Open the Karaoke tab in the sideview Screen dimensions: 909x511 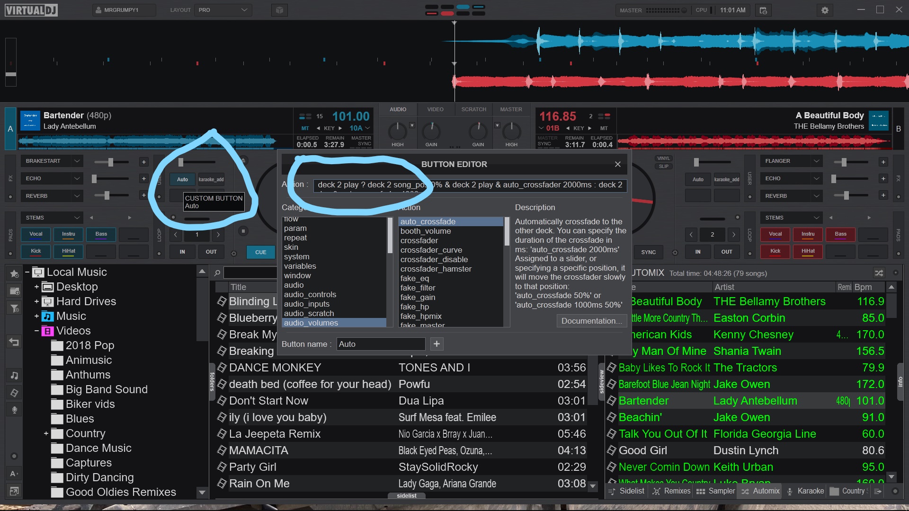tap(805, 491)
